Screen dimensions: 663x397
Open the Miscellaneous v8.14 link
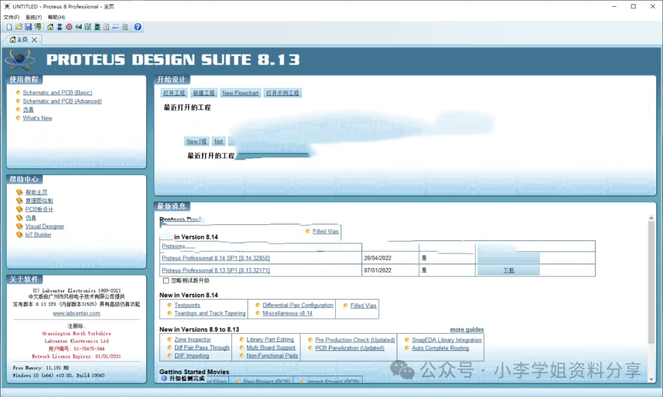[287, 313]
